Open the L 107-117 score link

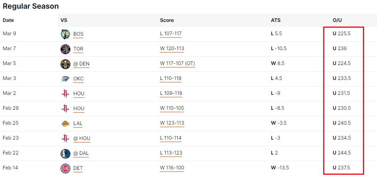171,34
